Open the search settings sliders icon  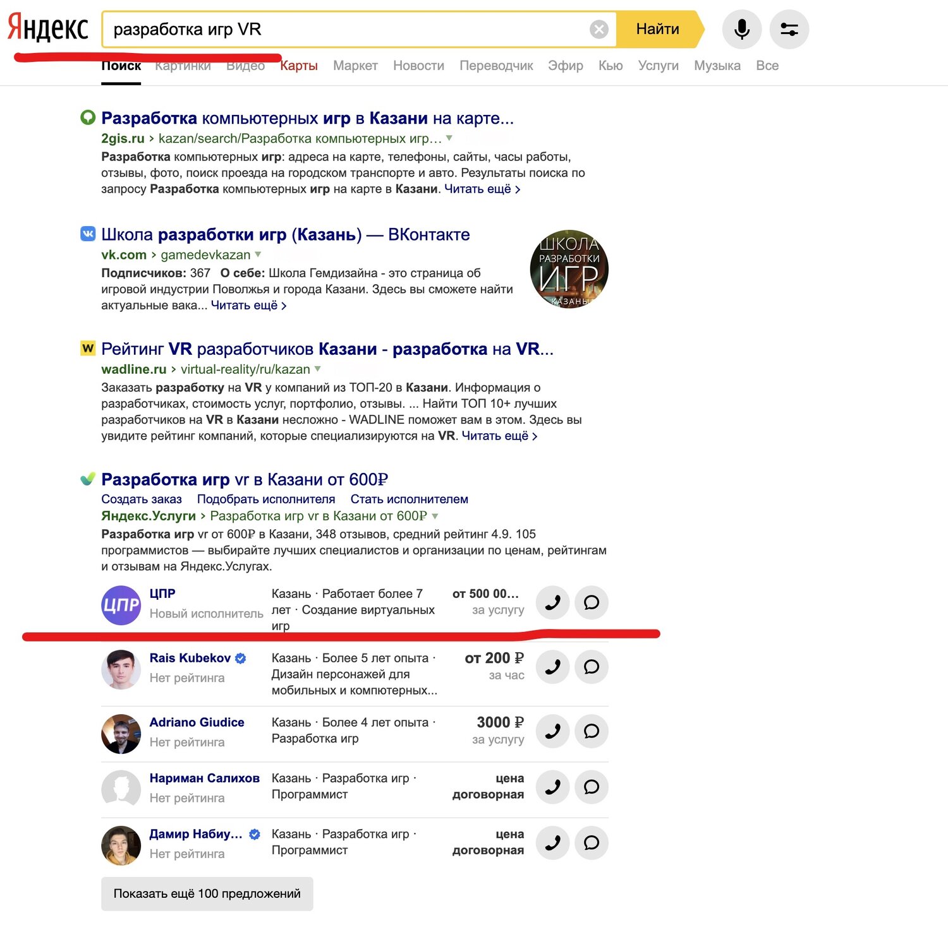tap(789, 29)
